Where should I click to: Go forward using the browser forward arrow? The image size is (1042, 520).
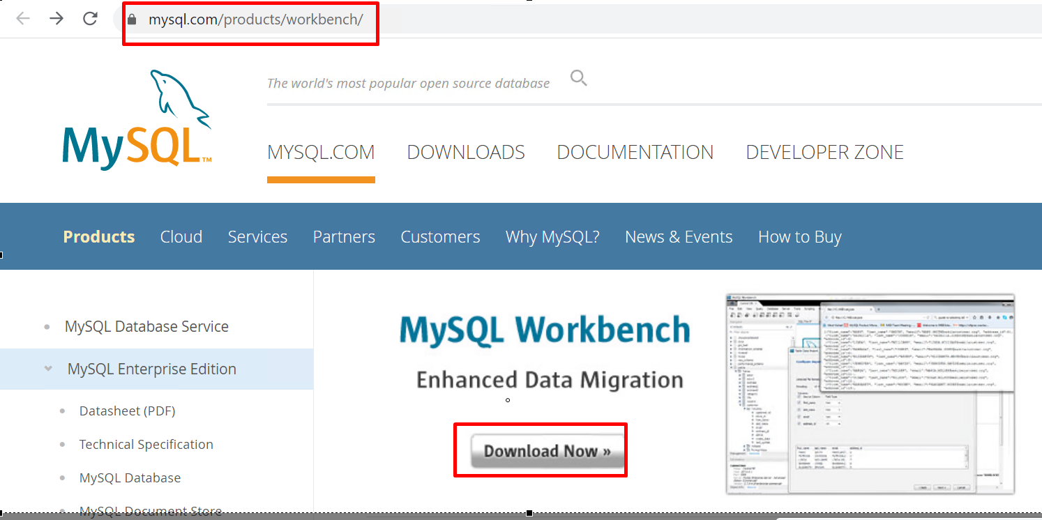[56, 19]
